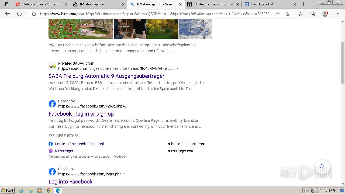Click the Action Center flag tray icon
345x194 pixels.
tap(319, 190)
